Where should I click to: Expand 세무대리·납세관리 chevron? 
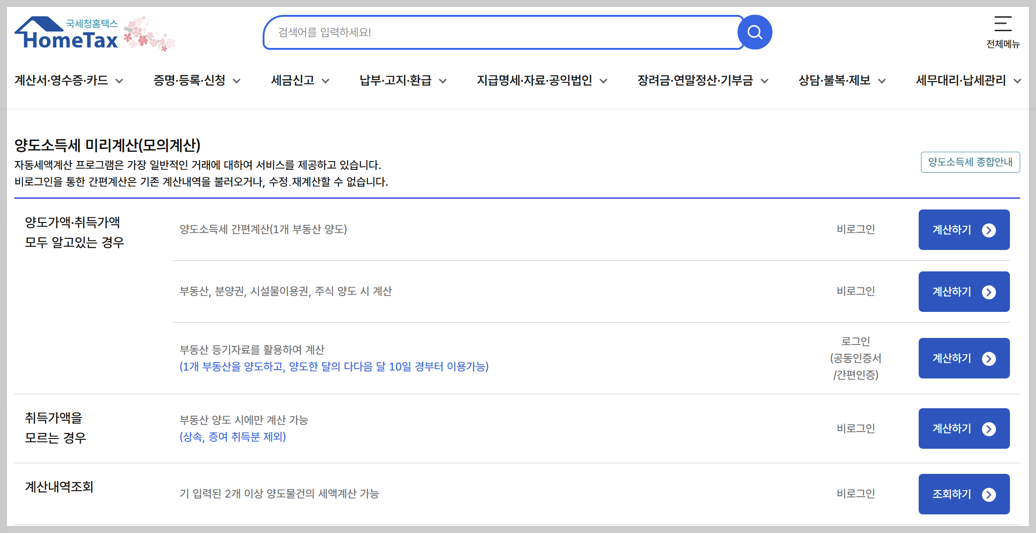(x=1017, y=81)
